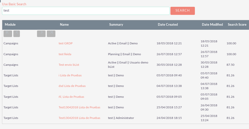The width and height of the screenshot is (249, 129).
Task: Switch to Use Basic Search
Action: [x=14, y=4]
